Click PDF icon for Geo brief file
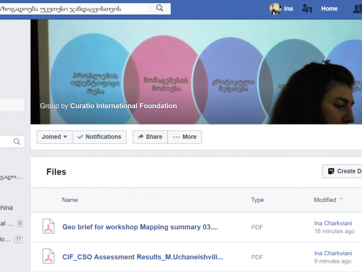This screenshot has height=272, width=362. click(48, 226)
